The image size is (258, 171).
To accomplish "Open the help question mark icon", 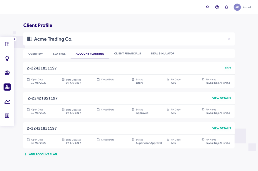I will 217,7.
